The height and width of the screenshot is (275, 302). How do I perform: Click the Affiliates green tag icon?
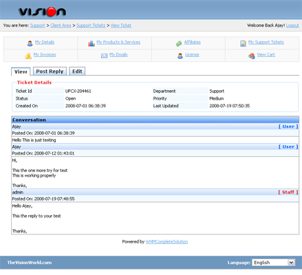point(179,43)
